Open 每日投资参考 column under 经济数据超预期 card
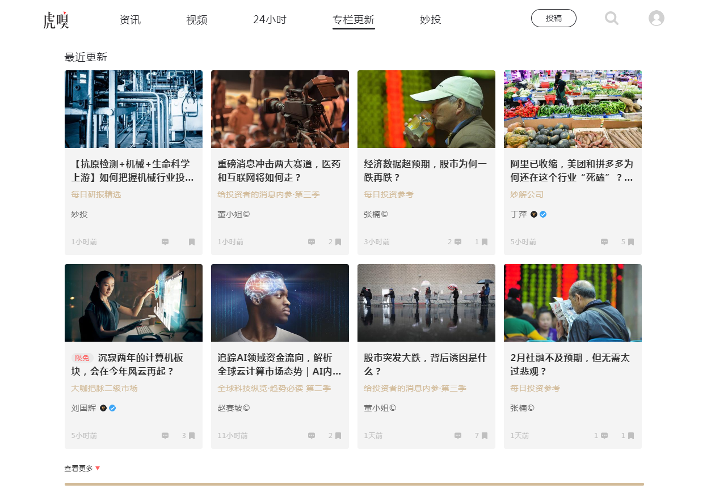This screenshot has width=711, height=493. (x=389, y=194)
